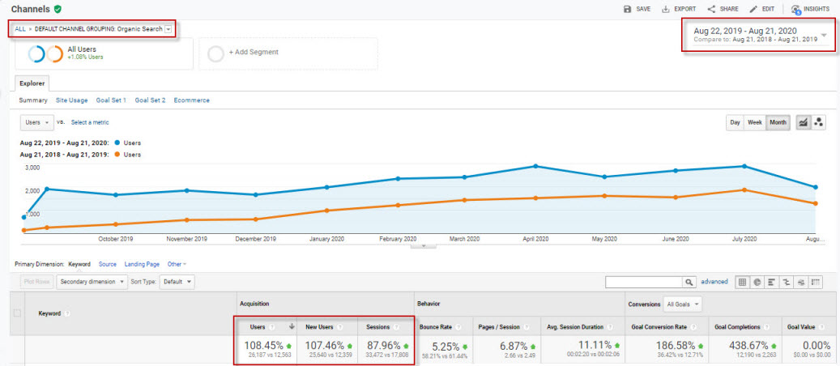Viewport: 840px width, 366px height.
Task: Select the comparison view icon
Action: [x=787, y=282]
